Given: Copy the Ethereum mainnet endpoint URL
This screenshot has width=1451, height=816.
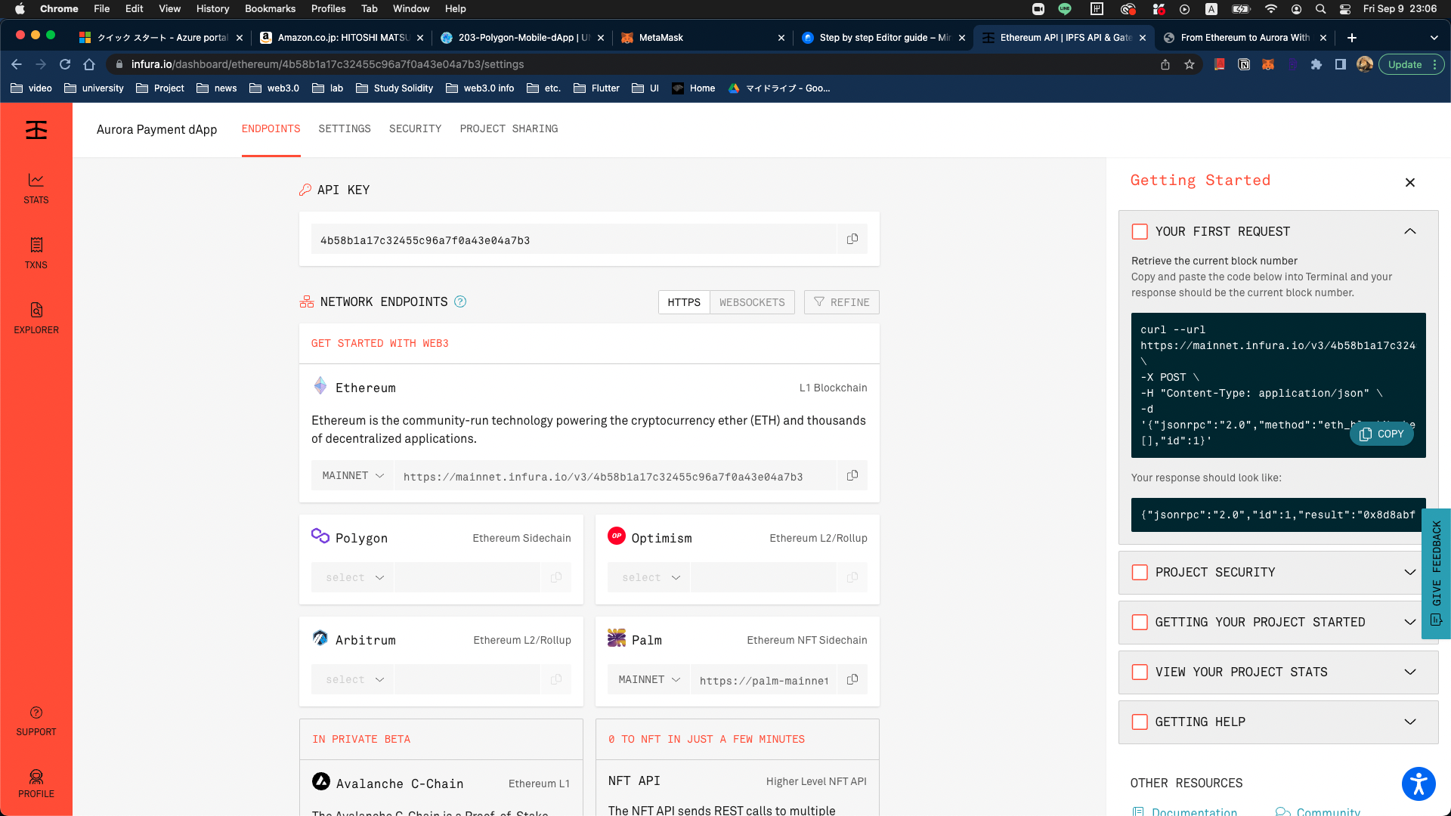Looking at the screenshot, I should tap(852, 475).
